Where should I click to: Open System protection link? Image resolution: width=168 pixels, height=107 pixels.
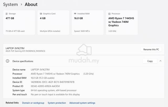point(57,103)
